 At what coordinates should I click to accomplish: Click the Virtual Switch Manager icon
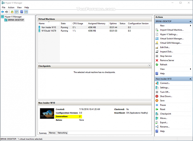(157, 39)
